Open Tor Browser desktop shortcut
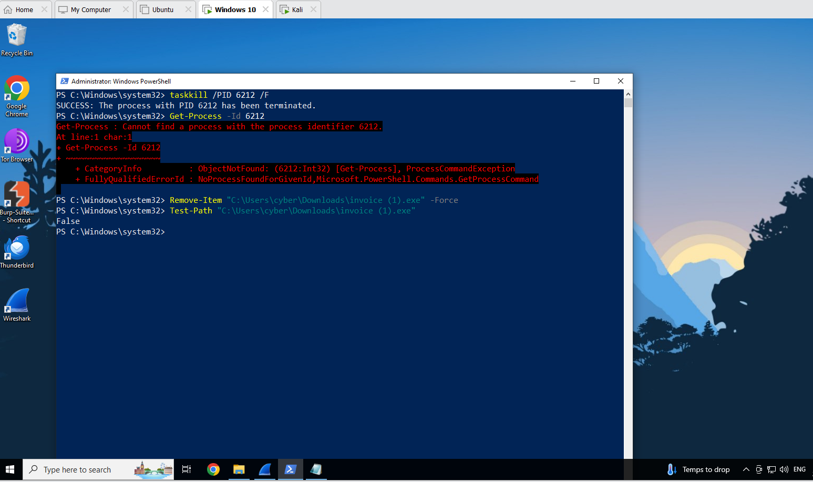 [x=17, y=146]
